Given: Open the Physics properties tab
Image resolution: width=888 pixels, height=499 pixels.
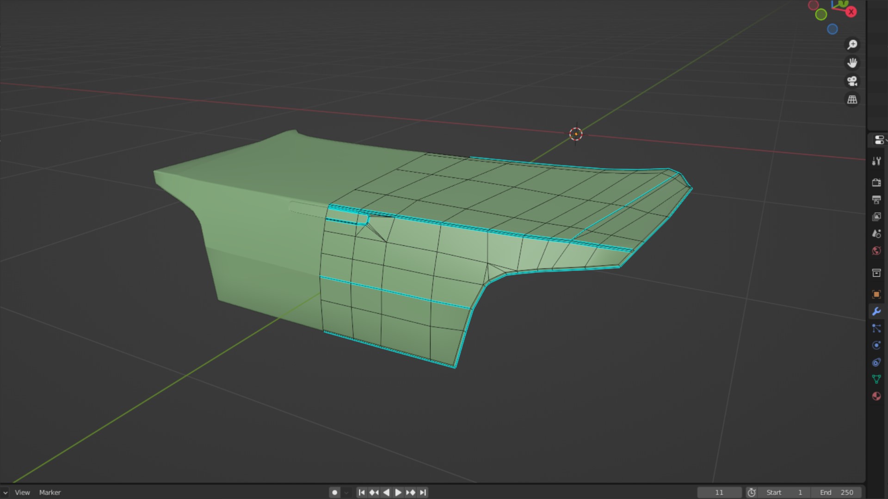Looking at the screenshot, I should tap(876, 345).
